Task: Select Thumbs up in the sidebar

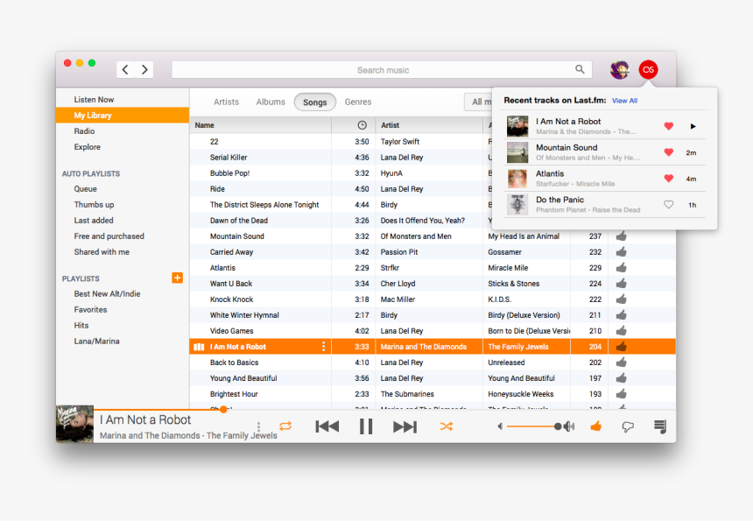Action: pos(96,204)
